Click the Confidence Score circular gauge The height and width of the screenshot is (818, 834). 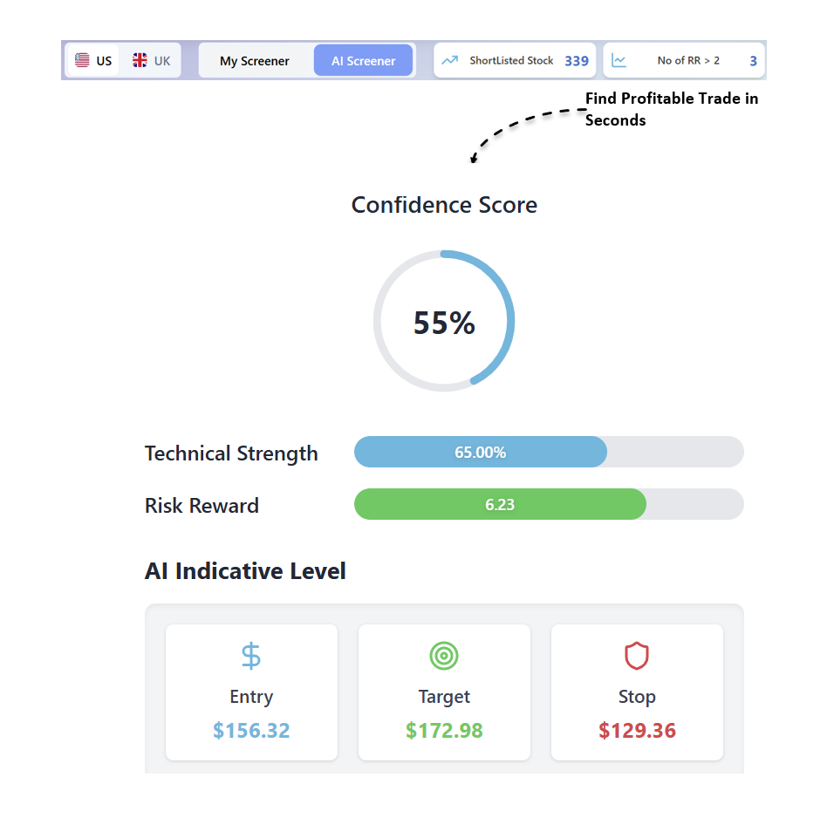444,321
